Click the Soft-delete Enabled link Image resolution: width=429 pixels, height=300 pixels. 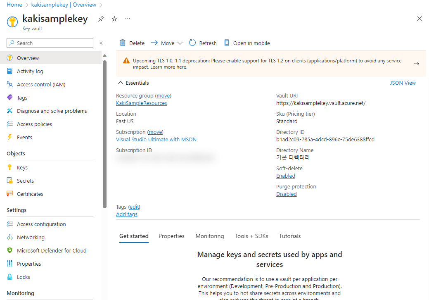click(x=286, y=176)
